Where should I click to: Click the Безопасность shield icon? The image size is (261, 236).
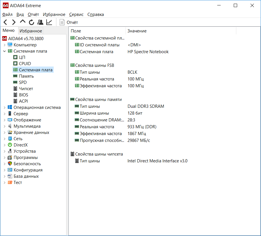(x=10, y=164)
